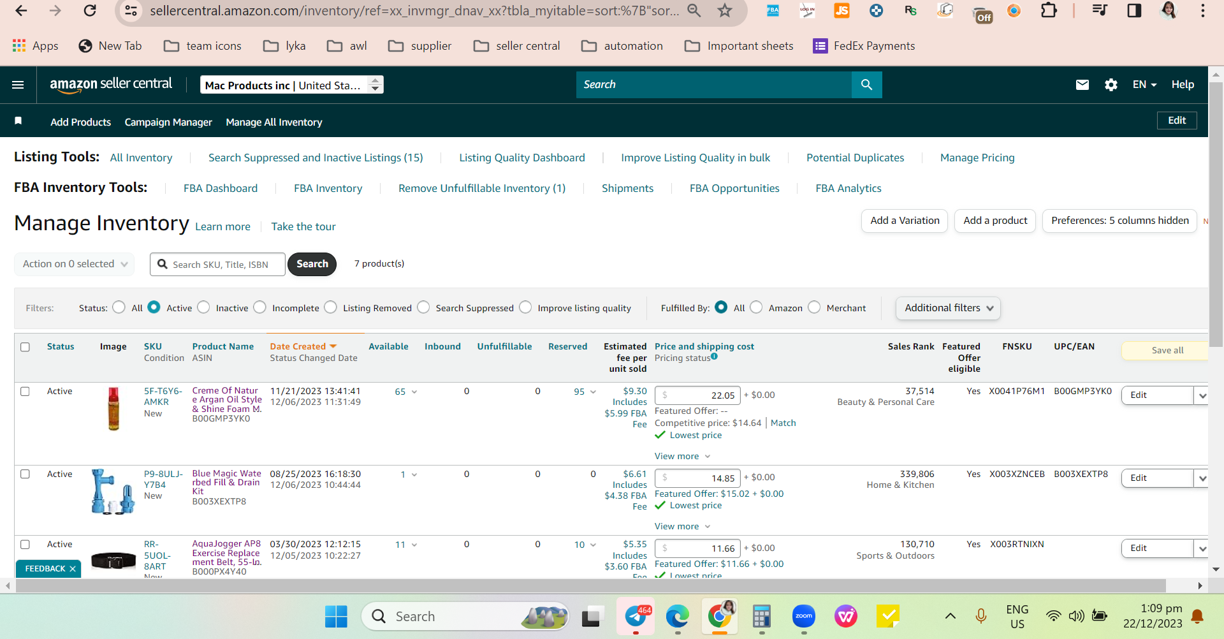This screenshot has width=1224, height=639.
Task: Open the FedEx Payments bookmark
Action: click(864, 46)
